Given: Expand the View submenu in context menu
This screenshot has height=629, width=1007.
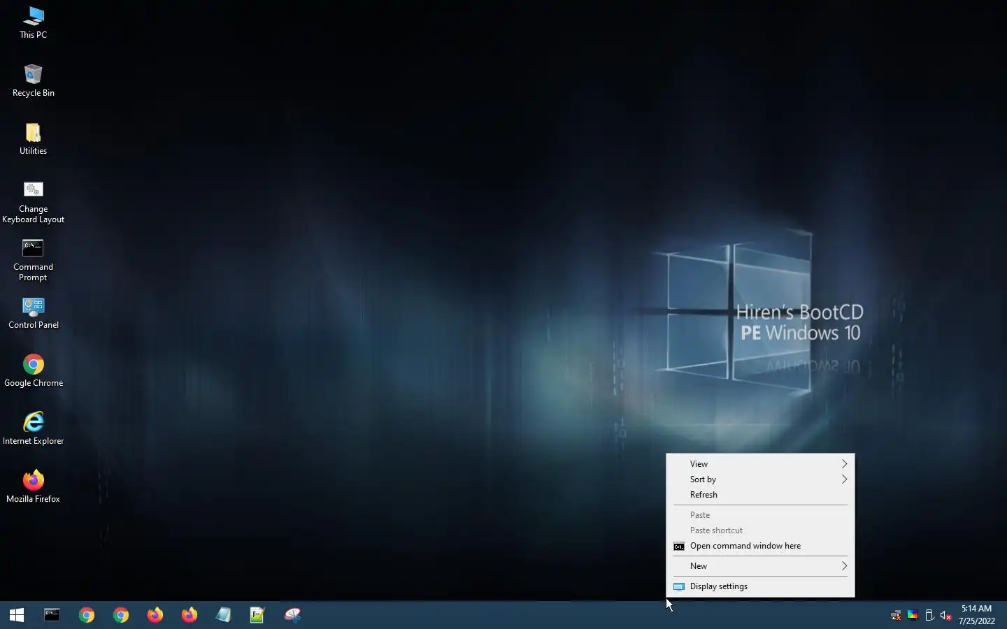Looking at the screenshot, I should (760, 464).
